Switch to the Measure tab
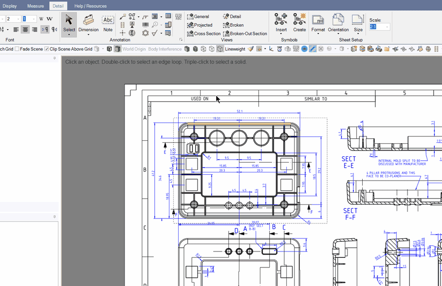The height and width of the screenshot is (286, 442). pos(36,6)
